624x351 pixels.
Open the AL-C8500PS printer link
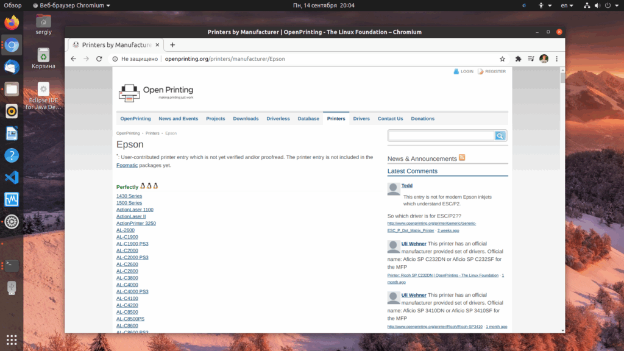[130, 319]
